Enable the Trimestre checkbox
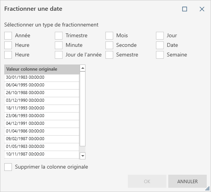Screen dimensions: 211x192 (59, 36)
